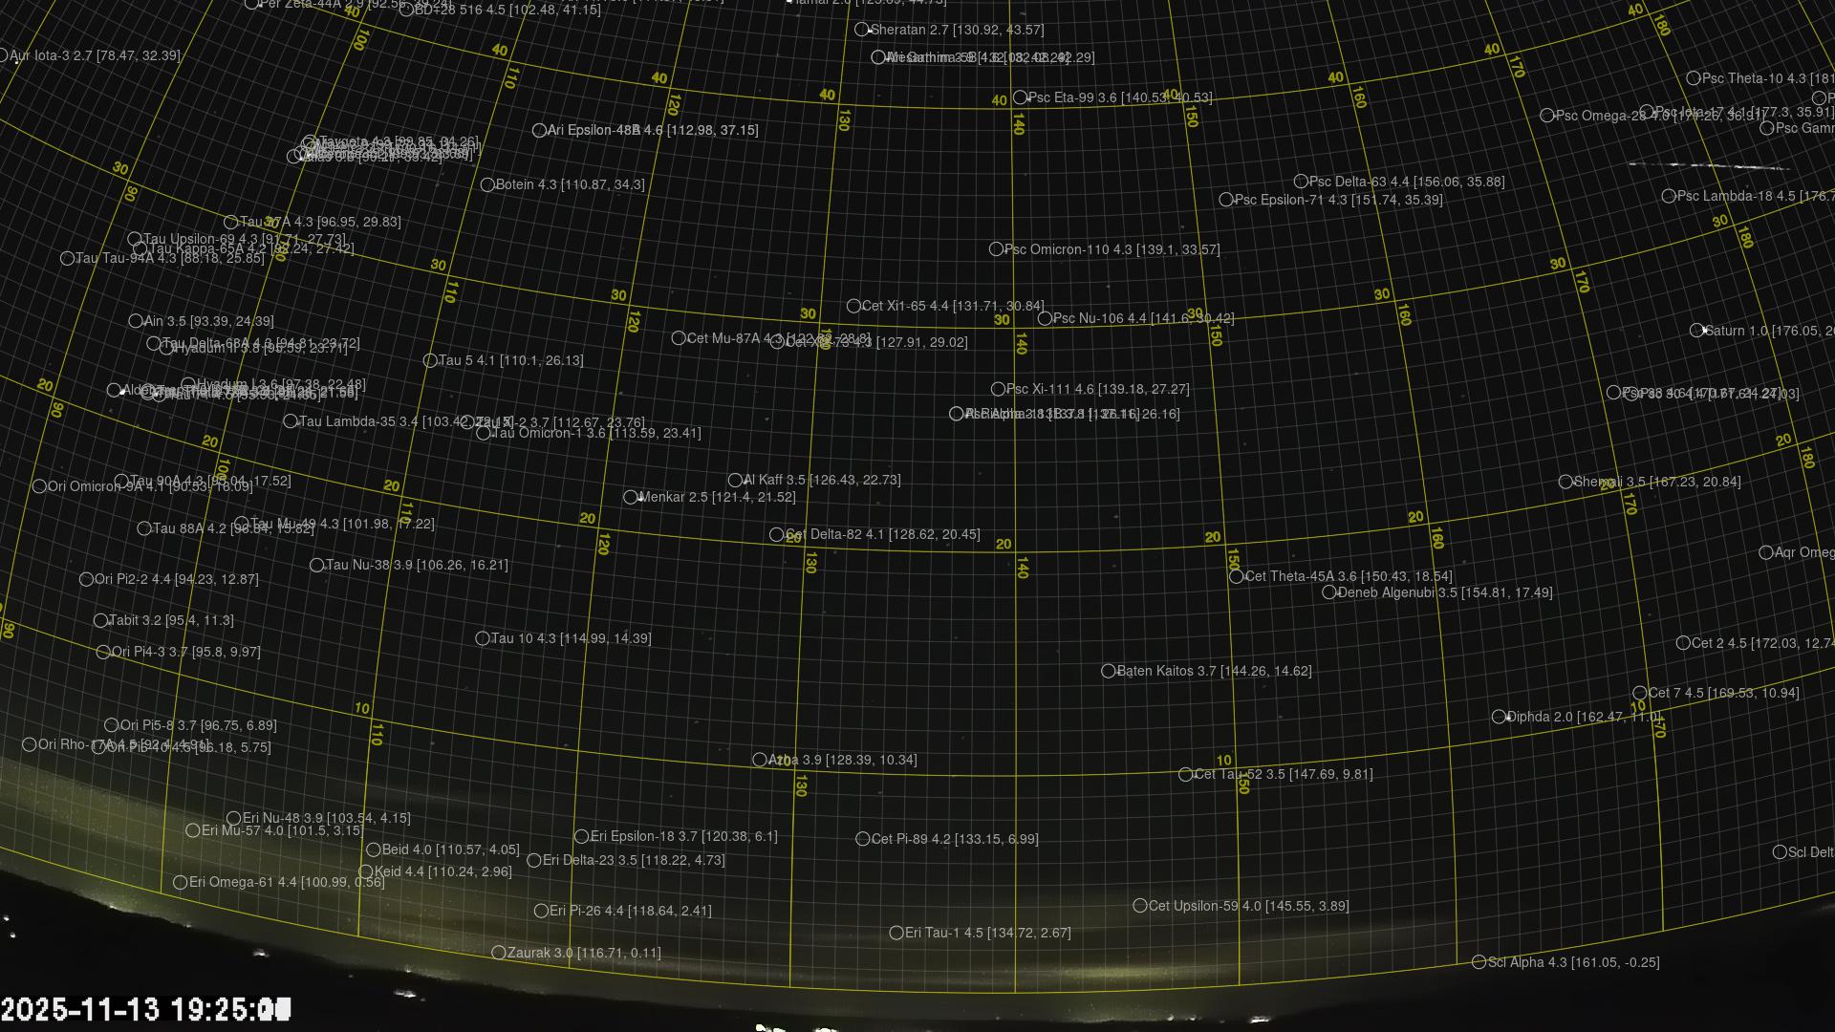Select the Tabit star marker circle
This screenshot has width=1835, height=1032.
pos(100,621)
